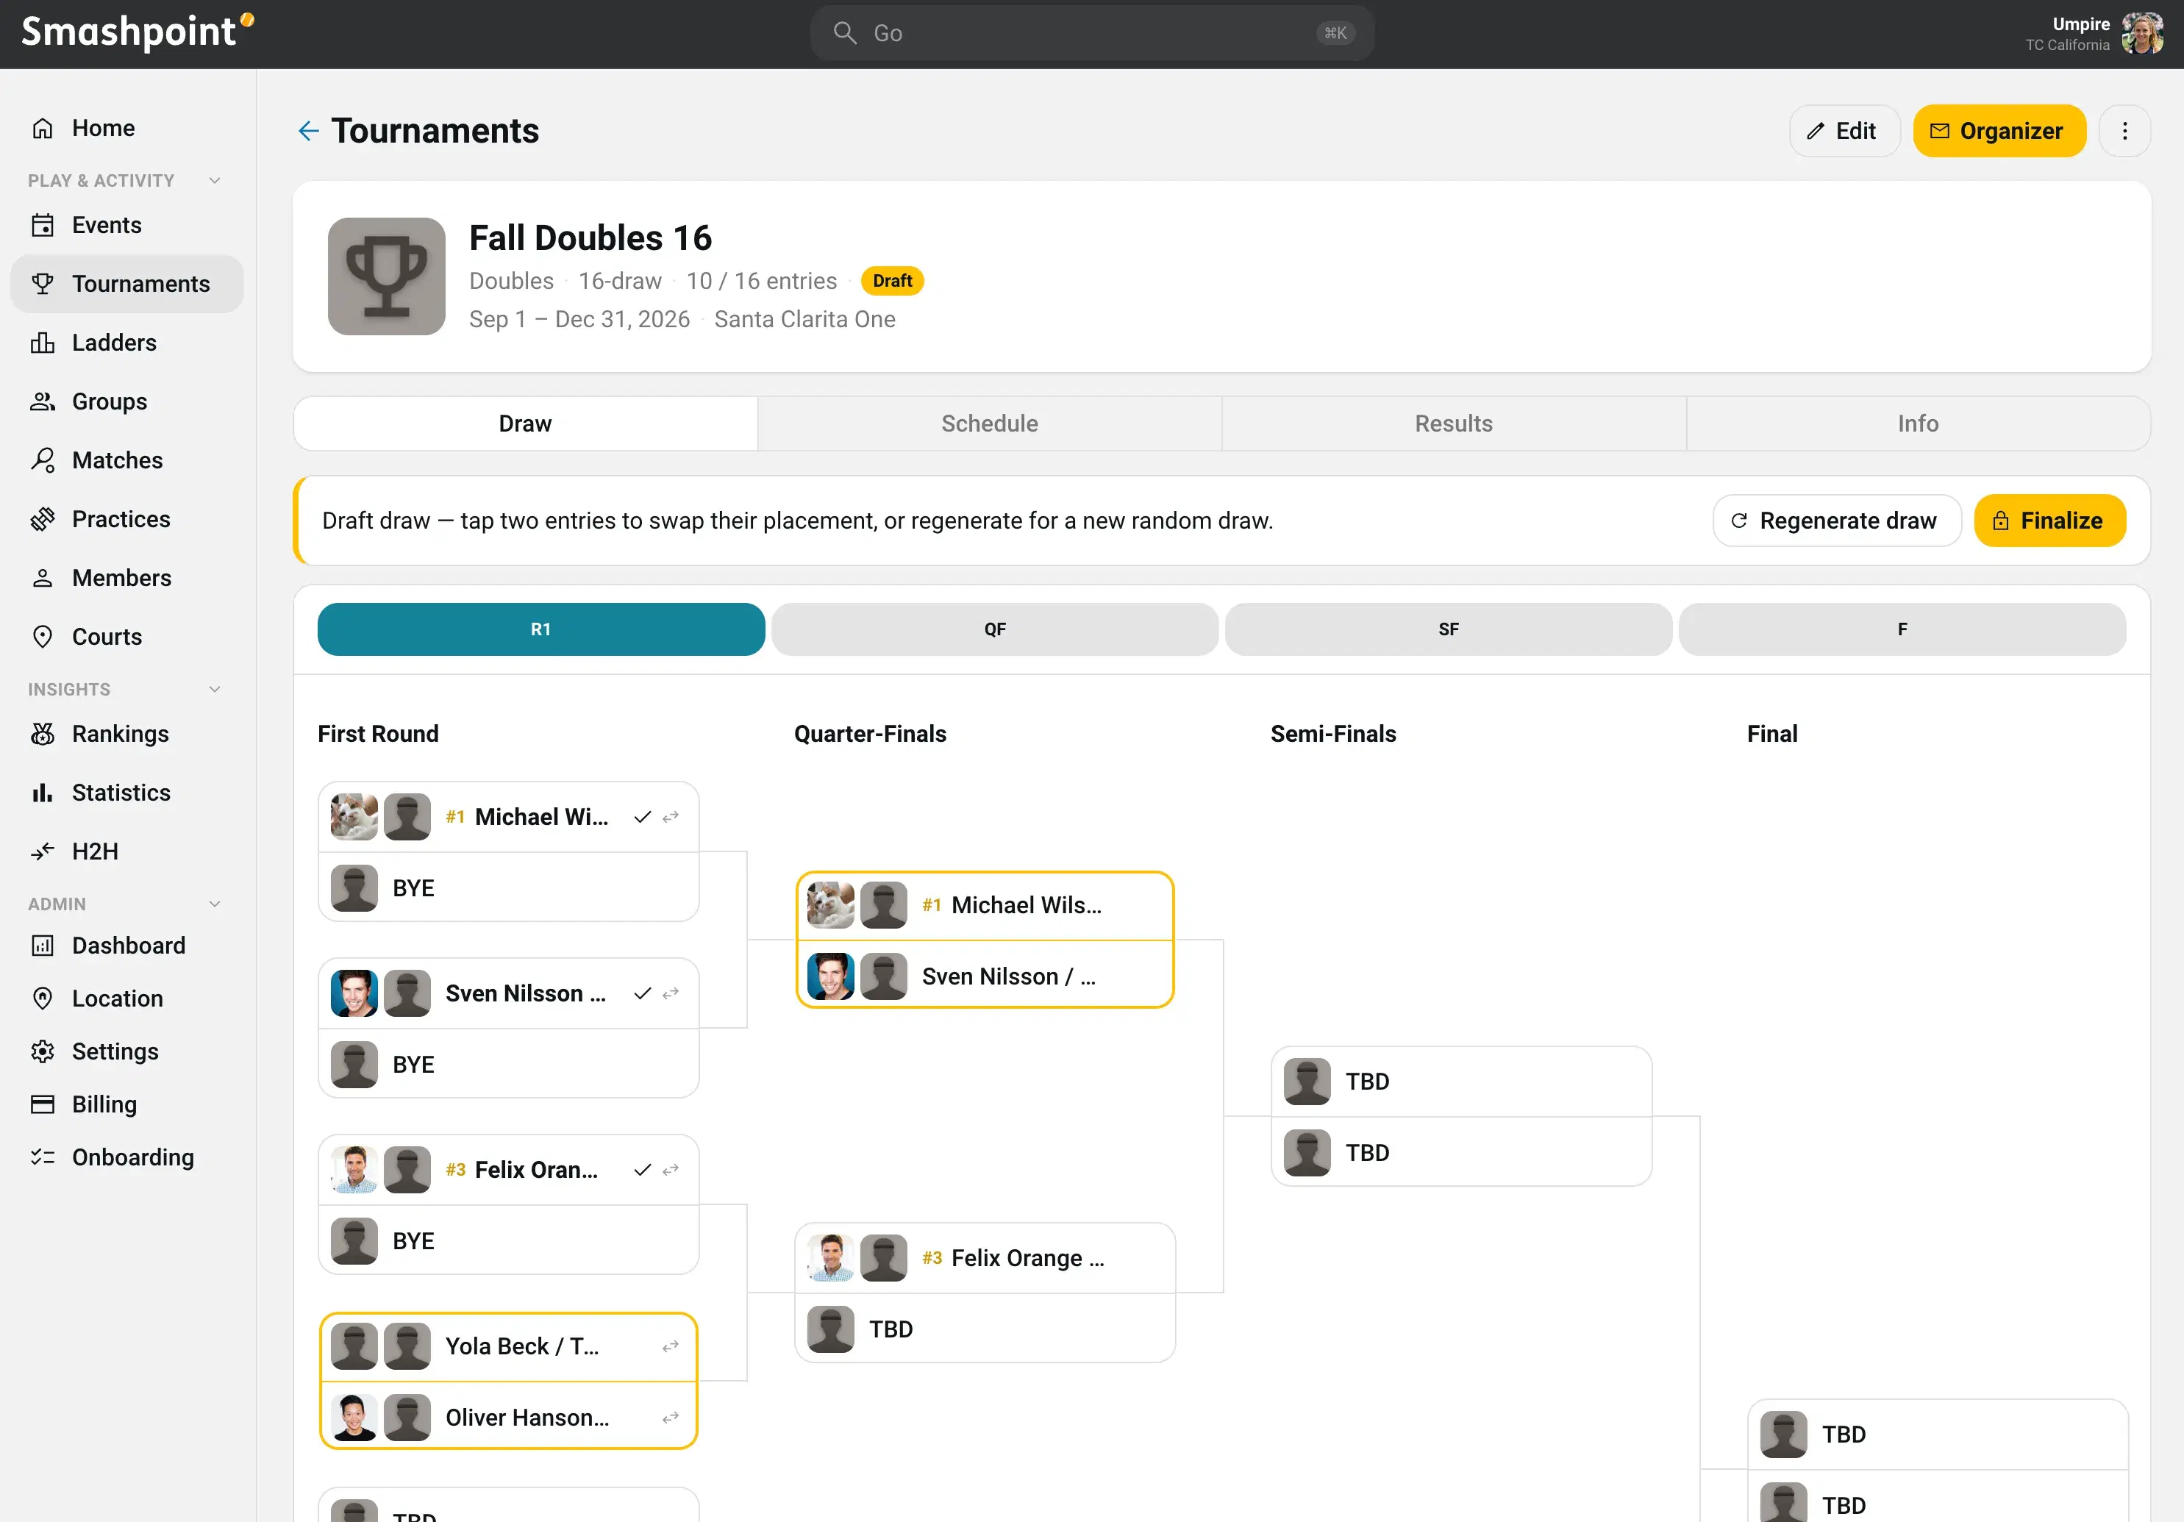
Task: Click swap icon on Felix Oran... entry
Action: 671,1170
